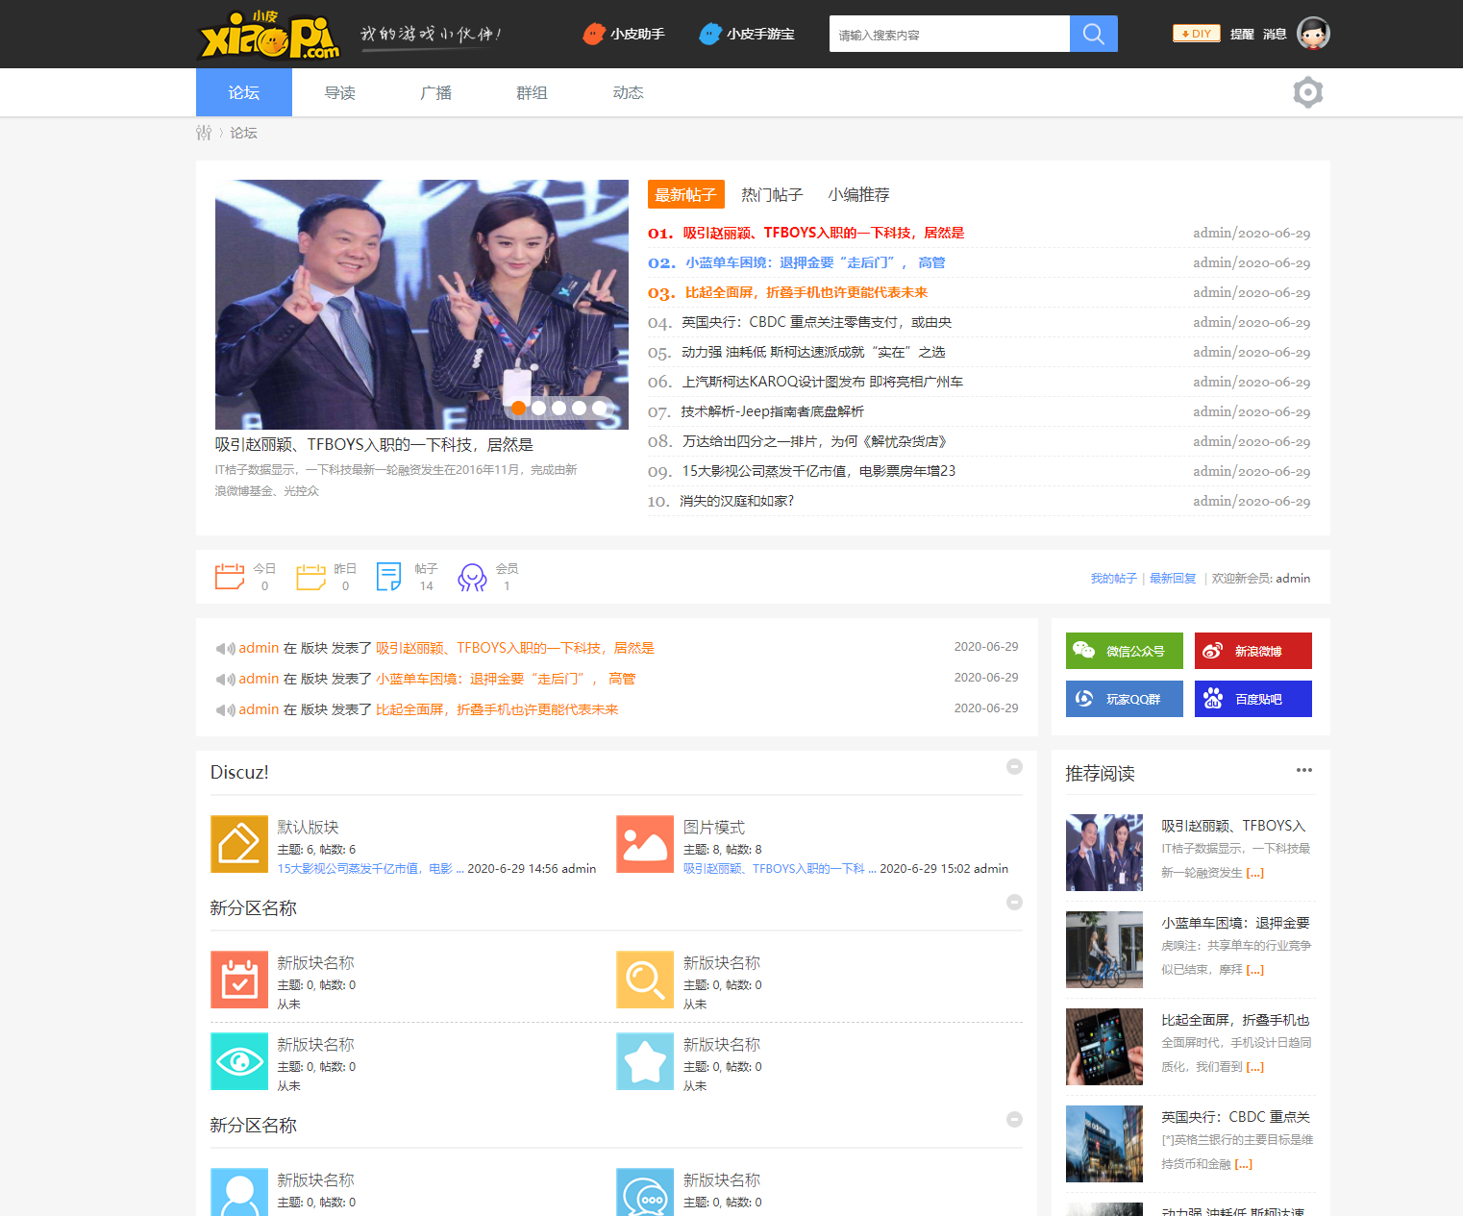The height and width of the screenshot is (1216, 1463).
Task: Open the 推荐阅读 more options dots
Action: click(x=1303, y=770)
